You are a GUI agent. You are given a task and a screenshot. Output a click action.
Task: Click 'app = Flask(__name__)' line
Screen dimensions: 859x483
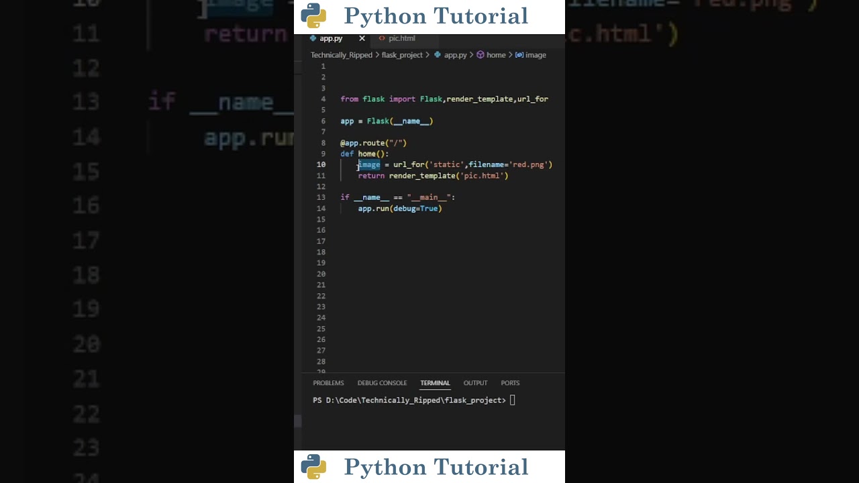point(387,121)
